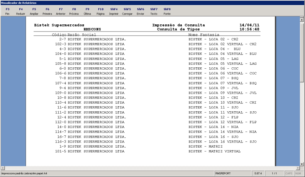Click the Bistek Supermercados report header
Viewport: 305px width, 177px height.
pyautogui.click(x=59, y=25)
